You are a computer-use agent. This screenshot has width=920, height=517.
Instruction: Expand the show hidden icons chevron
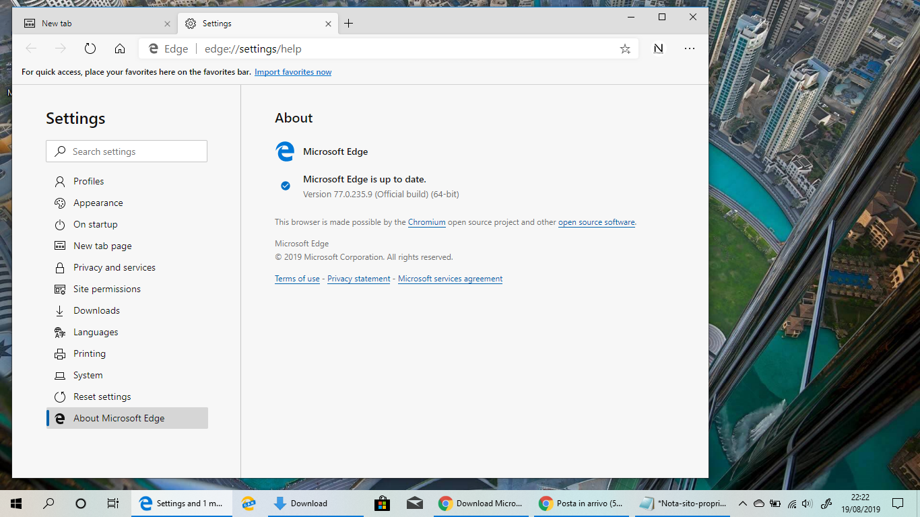(x=742, y=503)
